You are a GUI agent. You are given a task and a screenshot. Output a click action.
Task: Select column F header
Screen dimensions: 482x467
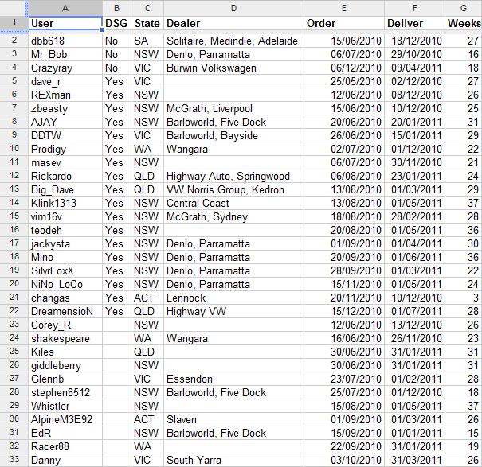pyautogui.click(x=414, y=8)
